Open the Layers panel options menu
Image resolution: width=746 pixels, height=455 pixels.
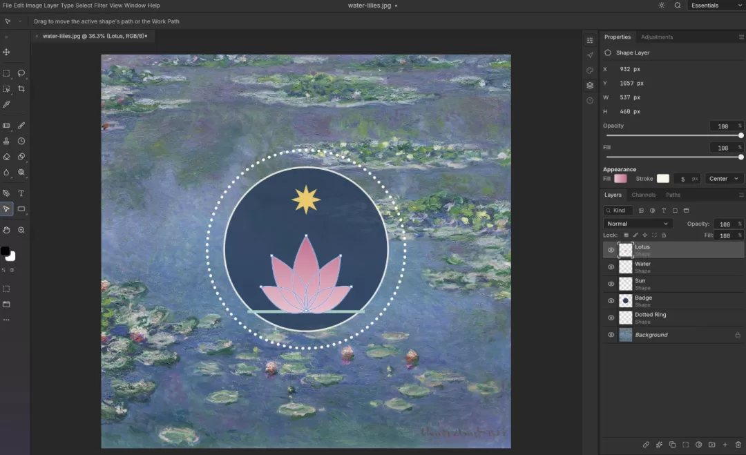click(x=741, y=195)
